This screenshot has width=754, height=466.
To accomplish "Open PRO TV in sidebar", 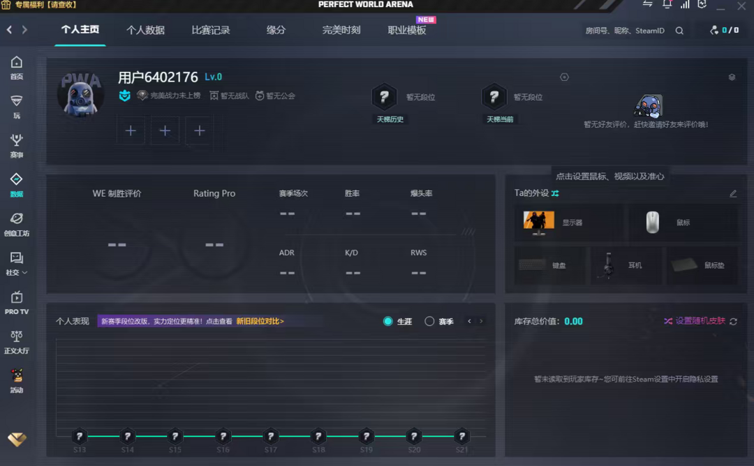I will (x=17, y=302).
